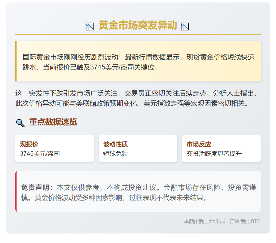Open the 波动性质 data card
This screenshot has width=276, height=243.
[x=138, y=148]
